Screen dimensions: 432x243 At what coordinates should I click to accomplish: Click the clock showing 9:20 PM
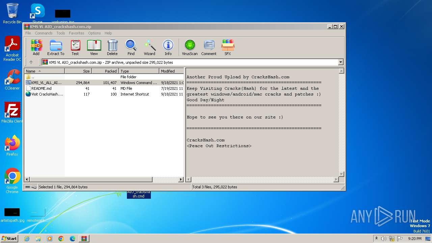click(415, 239)
